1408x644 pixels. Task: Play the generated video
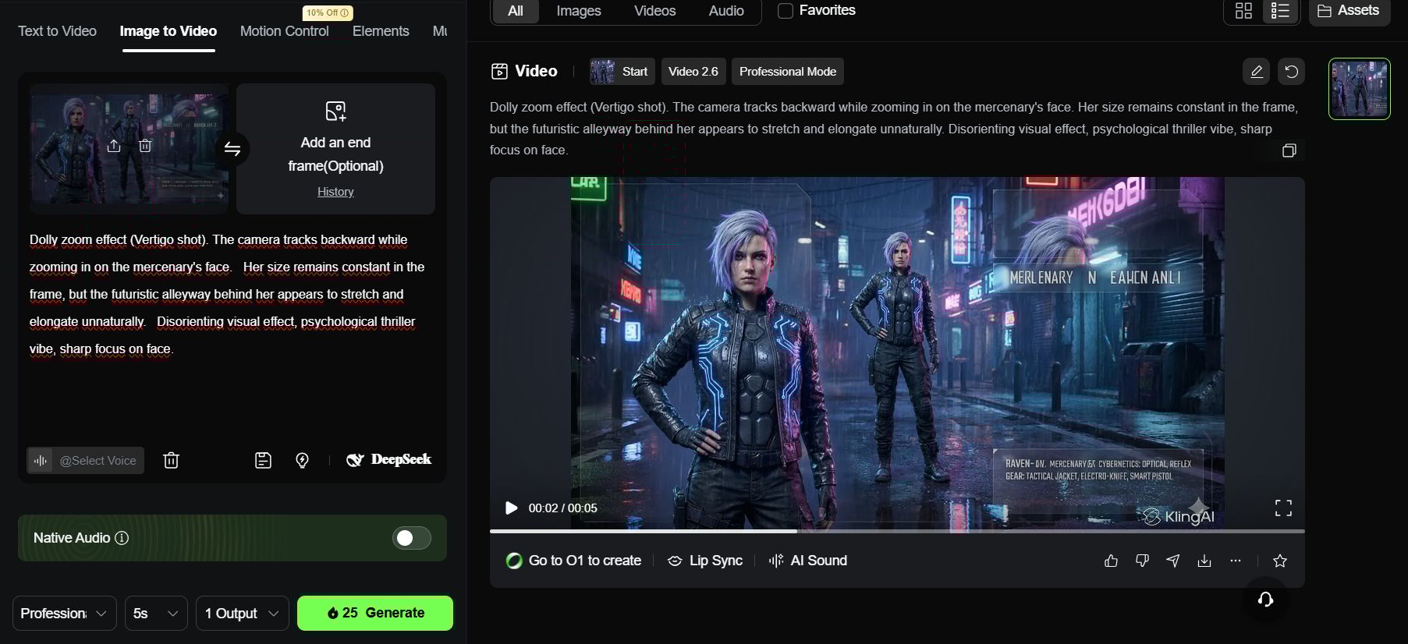pyautogui.click(x=511, y=508)
